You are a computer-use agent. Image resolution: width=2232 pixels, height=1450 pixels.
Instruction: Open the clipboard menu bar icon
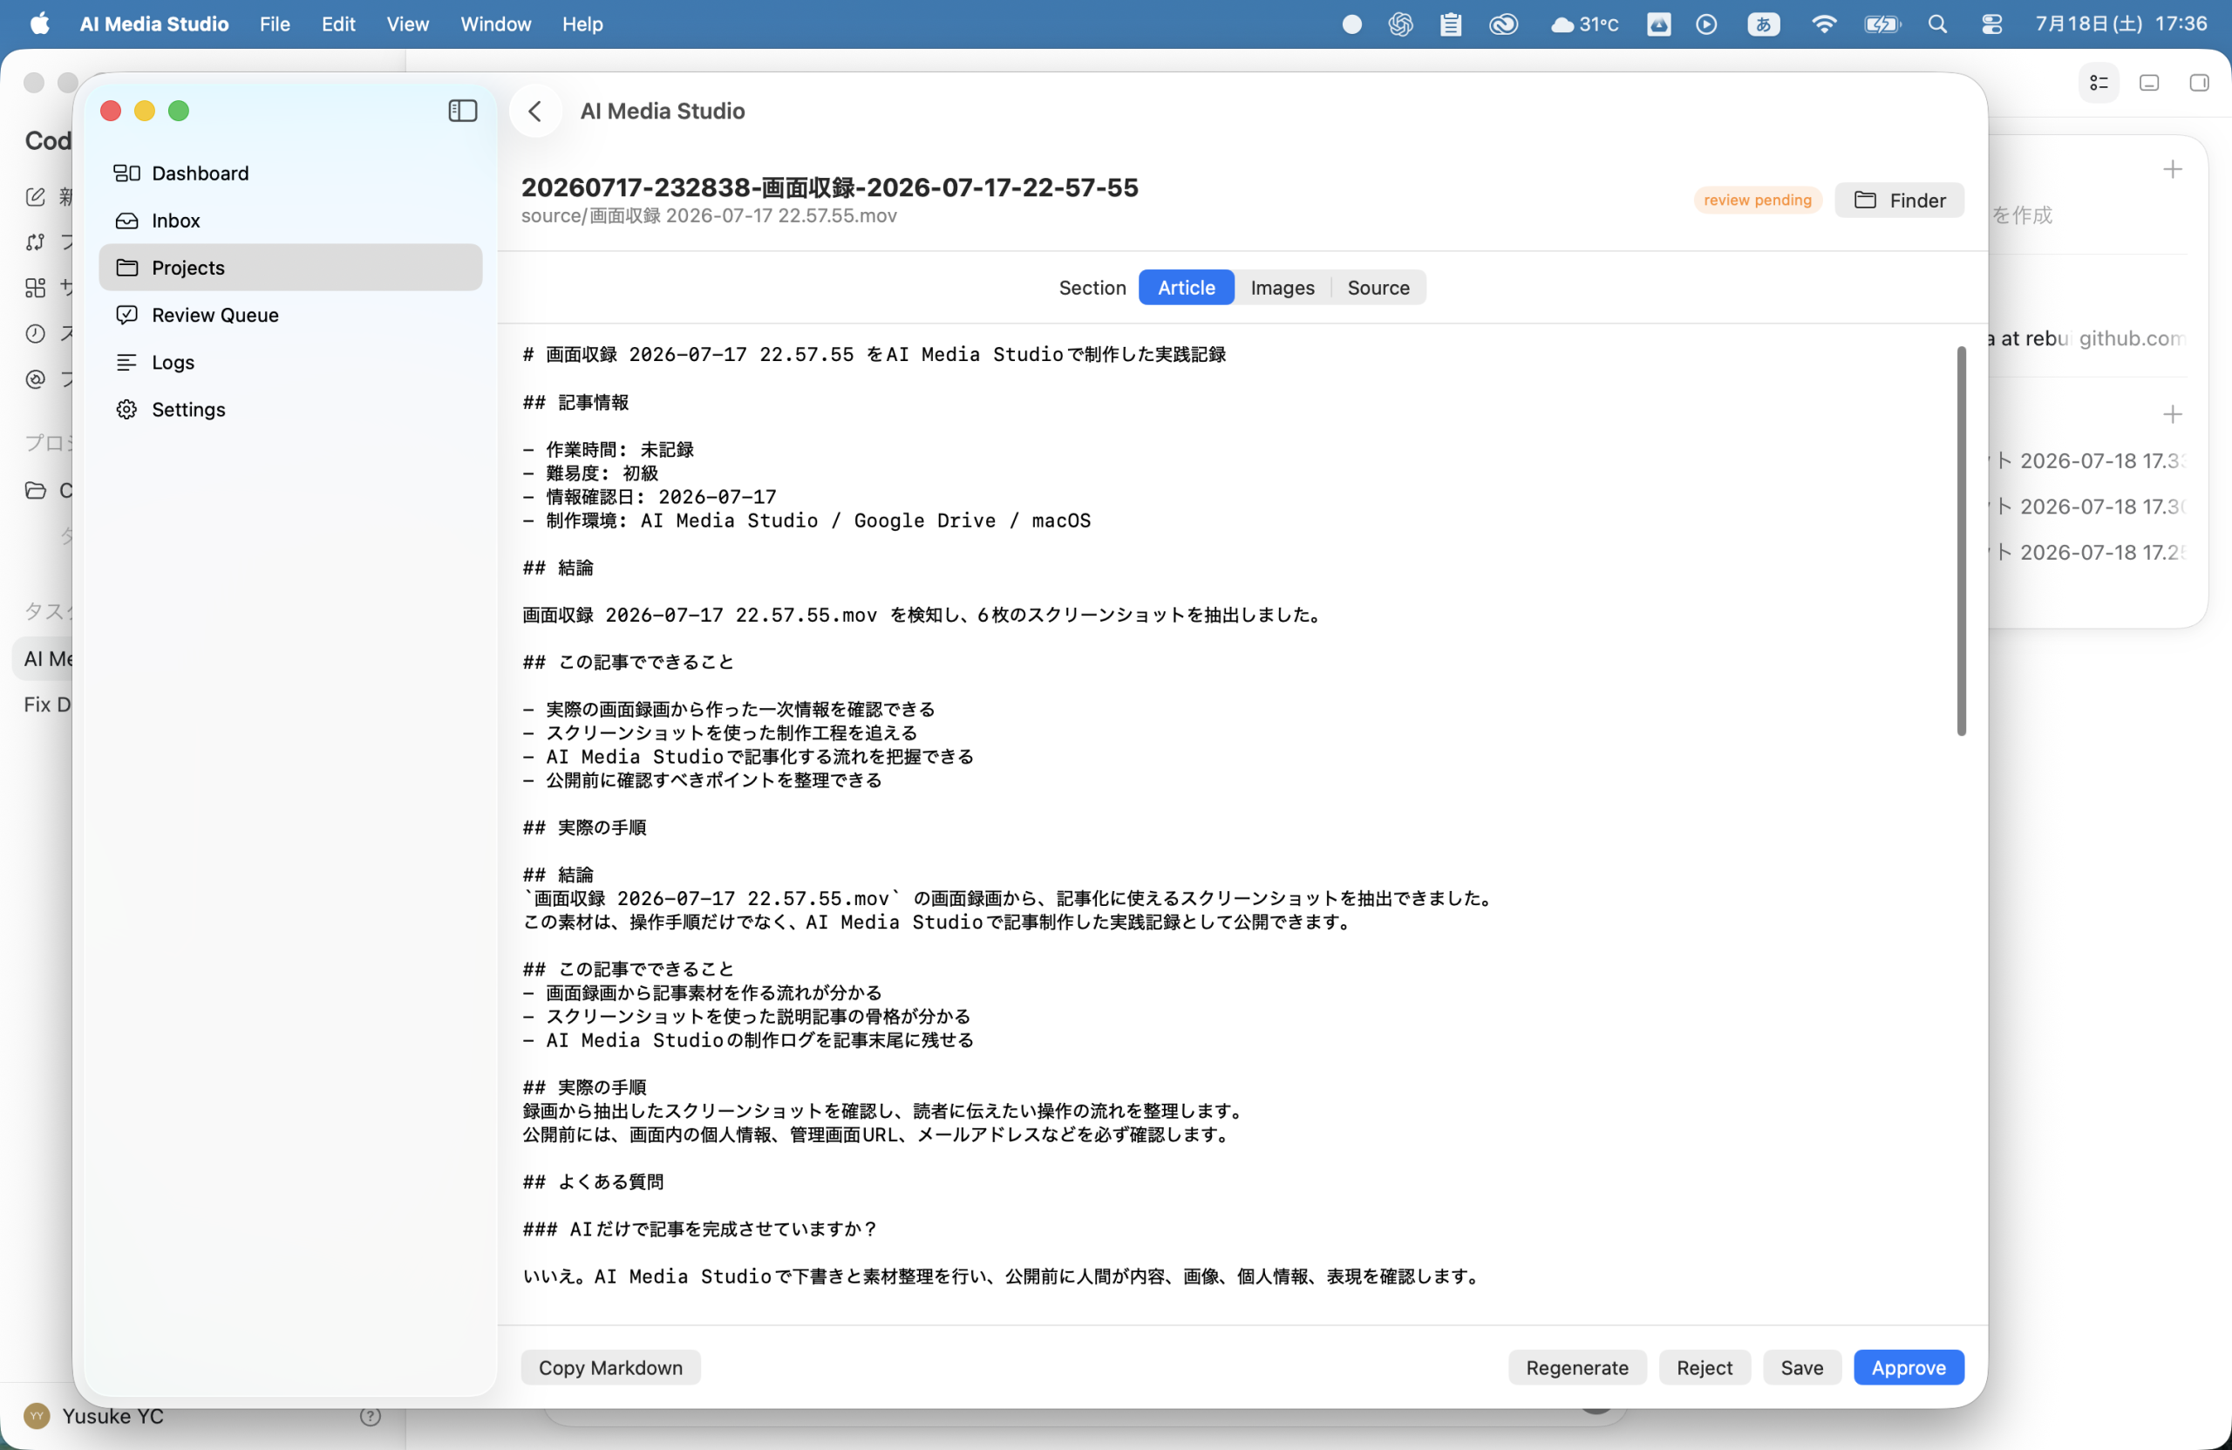(1451, 24)
